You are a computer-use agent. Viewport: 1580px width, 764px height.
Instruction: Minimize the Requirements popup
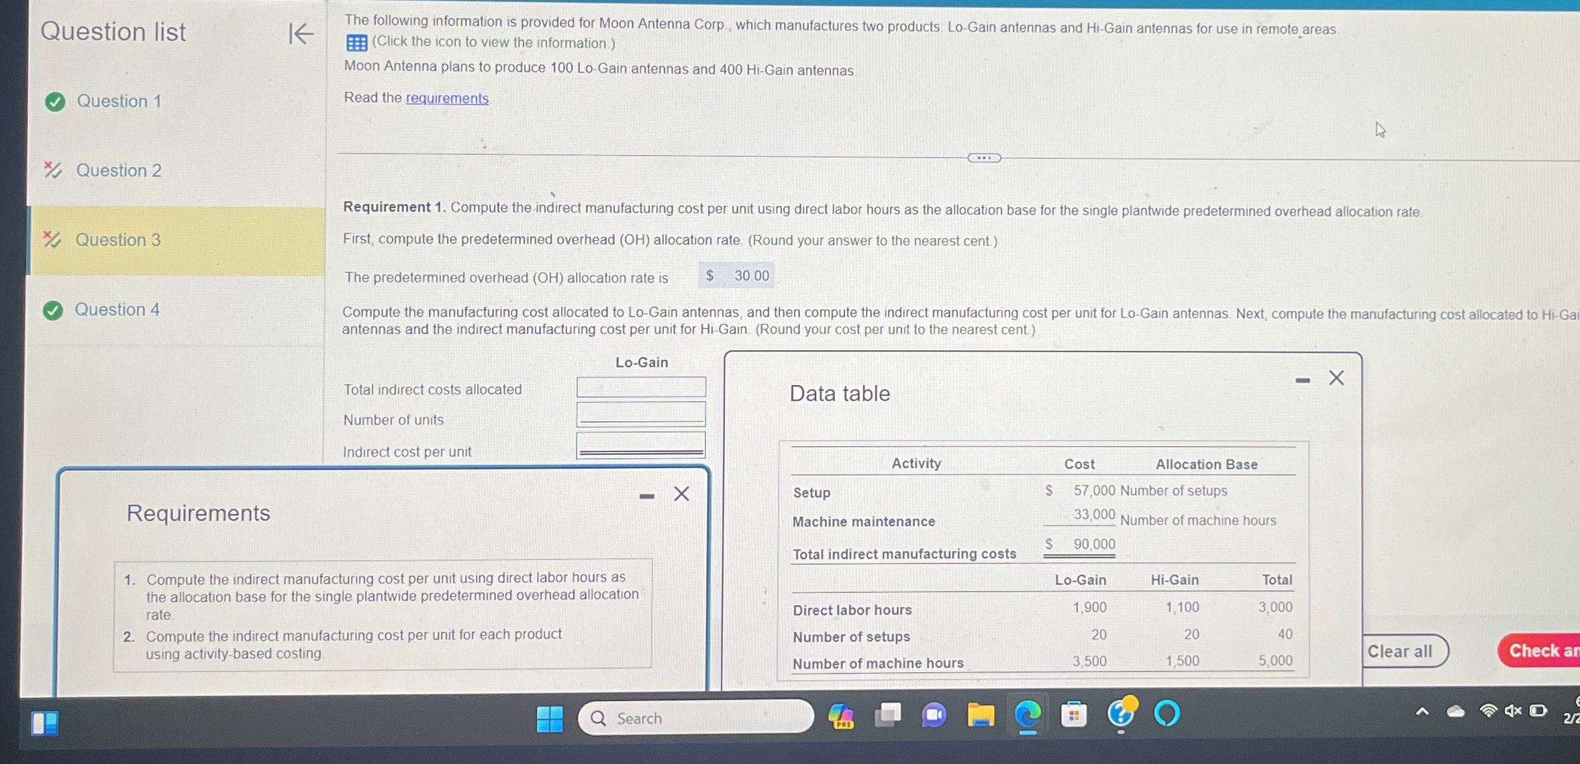click(646, 496)
